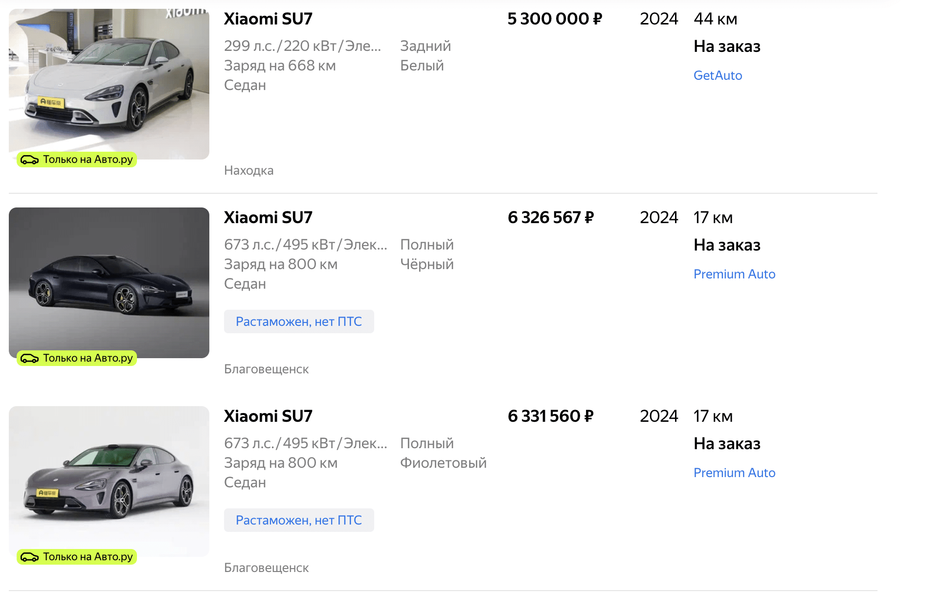The width and height of the screenshot is (945, 595).
Task: Visit the GetAuto dealer link
Action: [718, 75]
